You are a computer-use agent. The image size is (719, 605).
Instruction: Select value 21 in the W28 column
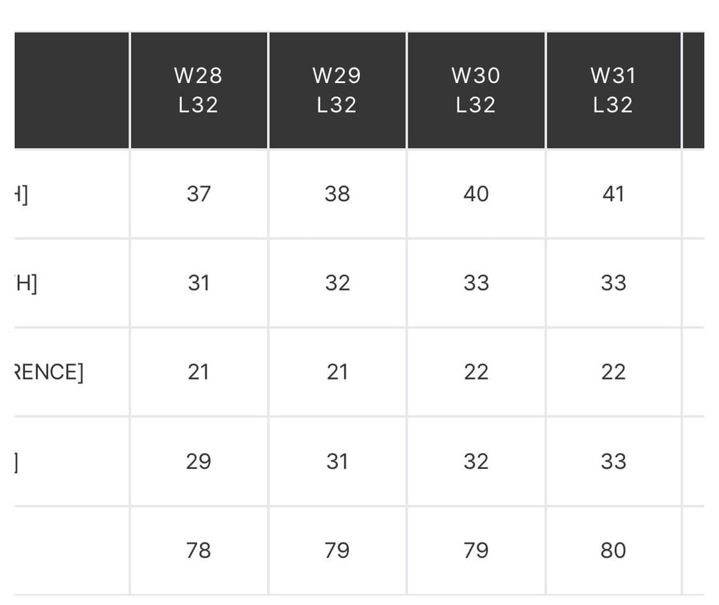click(198, 372)
